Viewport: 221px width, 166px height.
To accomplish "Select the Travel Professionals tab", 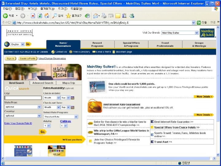I will tap(165, 44).
